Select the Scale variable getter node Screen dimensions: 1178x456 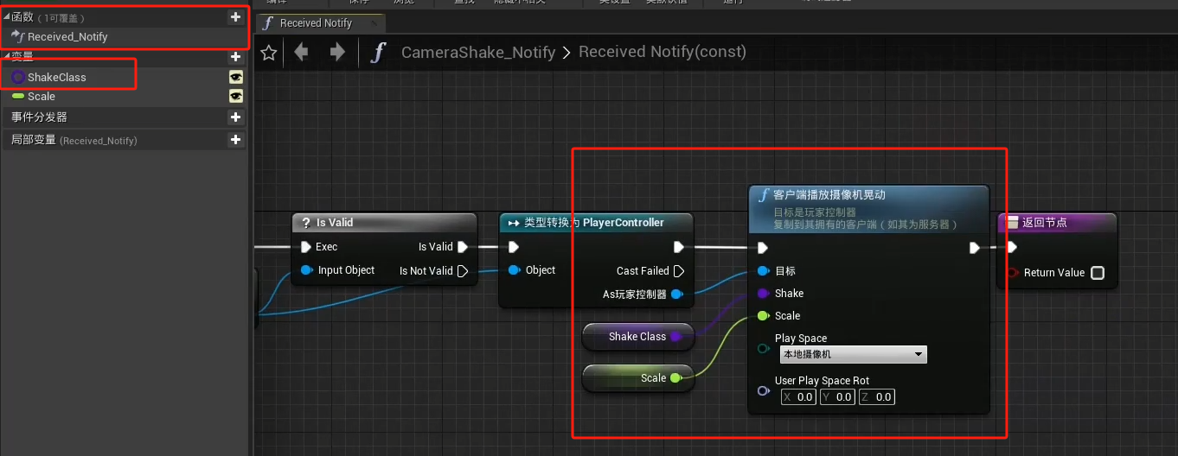(x=638, y=378)
